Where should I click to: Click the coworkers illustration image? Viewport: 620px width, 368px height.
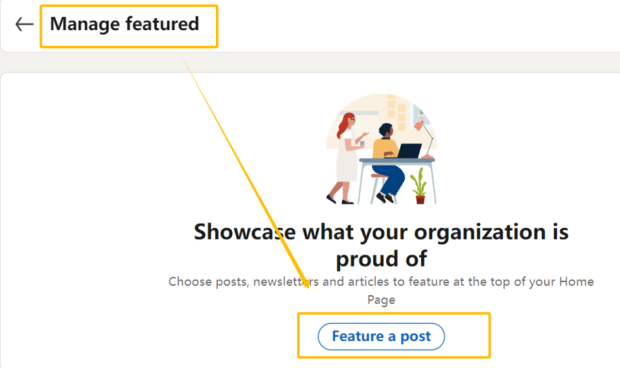(382, 149)
